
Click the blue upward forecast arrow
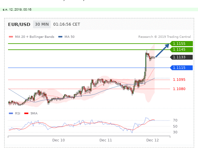[163, 51]
